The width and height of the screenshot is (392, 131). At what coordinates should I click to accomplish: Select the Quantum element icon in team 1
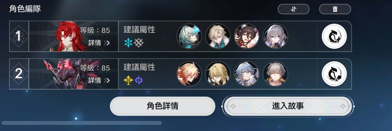click(139, 43)
